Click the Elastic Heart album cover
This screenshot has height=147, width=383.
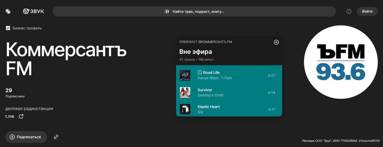pos(185,109)
